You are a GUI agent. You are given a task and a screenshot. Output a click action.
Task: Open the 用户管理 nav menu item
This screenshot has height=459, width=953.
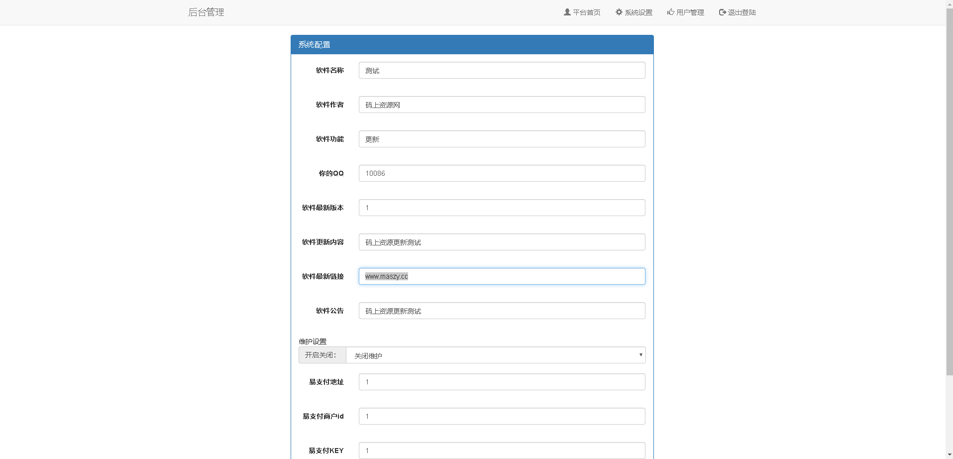coord(685,12)
